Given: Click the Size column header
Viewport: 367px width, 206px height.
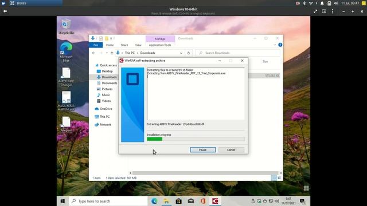Looking at the screenshot, I should [x=265, y=62].
